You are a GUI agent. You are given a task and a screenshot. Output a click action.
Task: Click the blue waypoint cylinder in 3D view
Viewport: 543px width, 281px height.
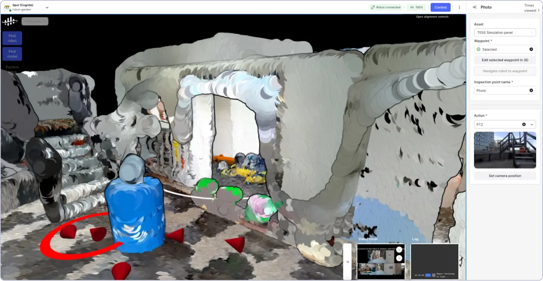coord(135,214)
